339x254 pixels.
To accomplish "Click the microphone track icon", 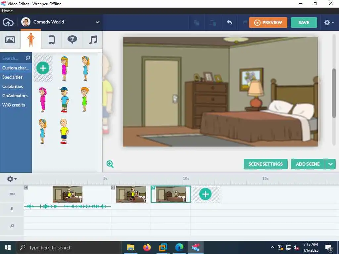I will point(12,209).
